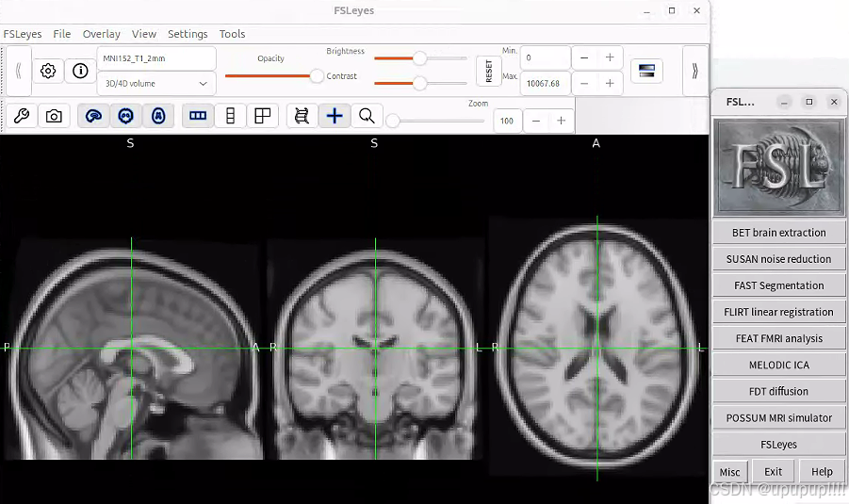This screenshot has width=849, height=504.
Task: Click the Max value field 10067.68
Action: click(x=546, y=83)
